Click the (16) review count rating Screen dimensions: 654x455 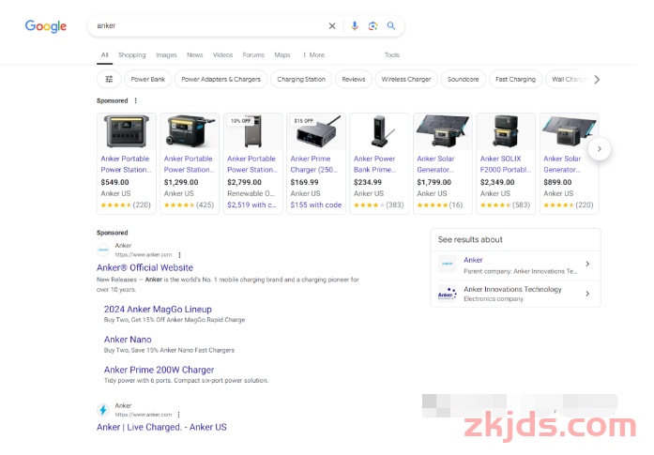coord(456,205)
